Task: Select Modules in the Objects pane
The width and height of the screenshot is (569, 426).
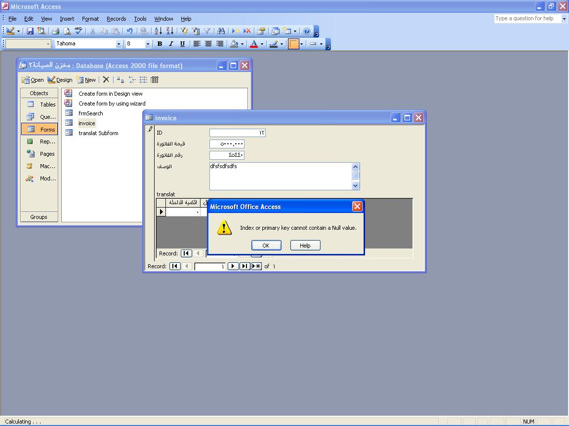Action: coord(40,178)
